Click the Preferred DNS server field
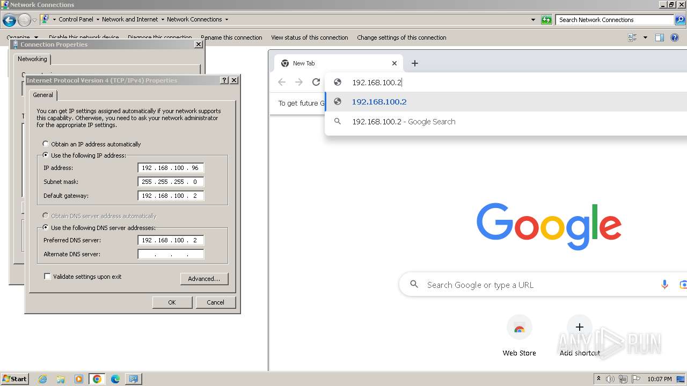Screen dimensions: 687x386 (x=171, y=240)
